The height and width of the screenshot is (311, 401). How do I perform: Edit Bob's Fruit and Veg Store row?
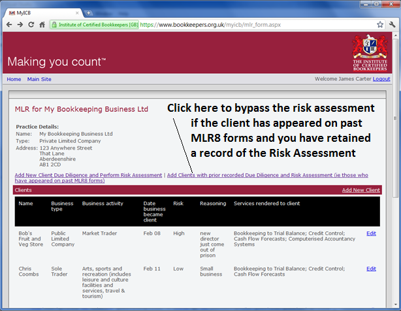[371, 233]
